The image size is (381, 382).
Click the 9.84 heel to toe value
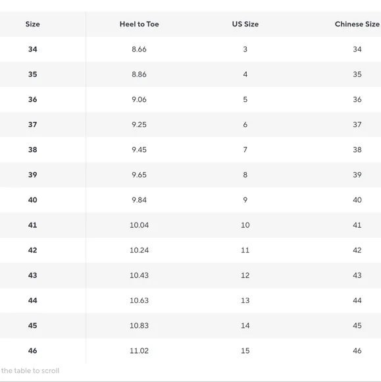(x=139, y=200)
